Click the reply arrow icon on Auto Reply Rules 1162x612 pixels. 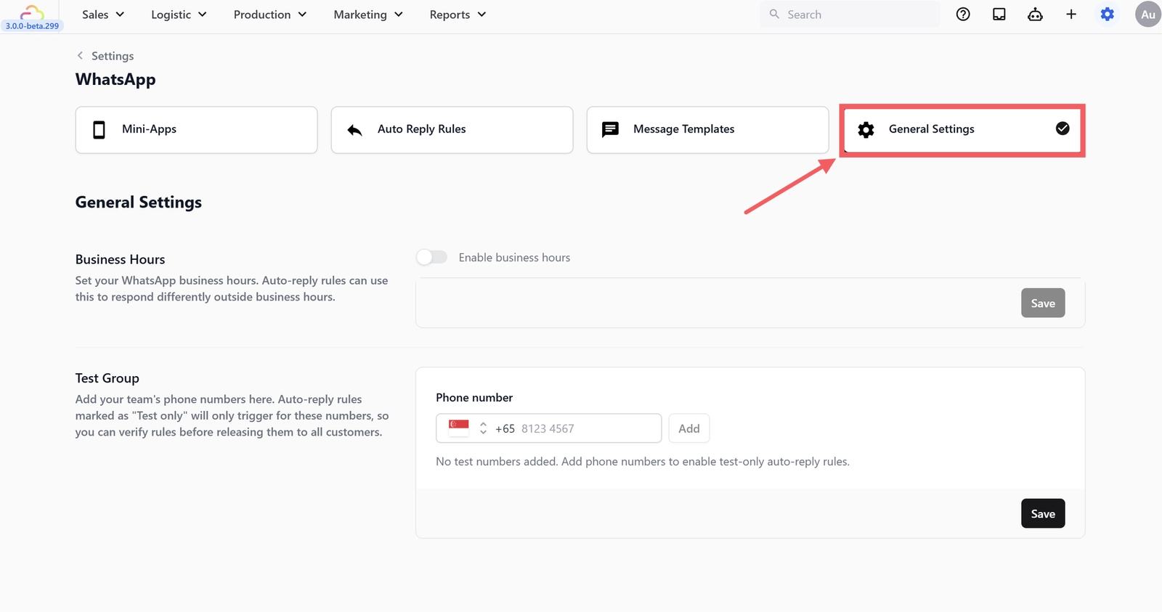point(354,130)
